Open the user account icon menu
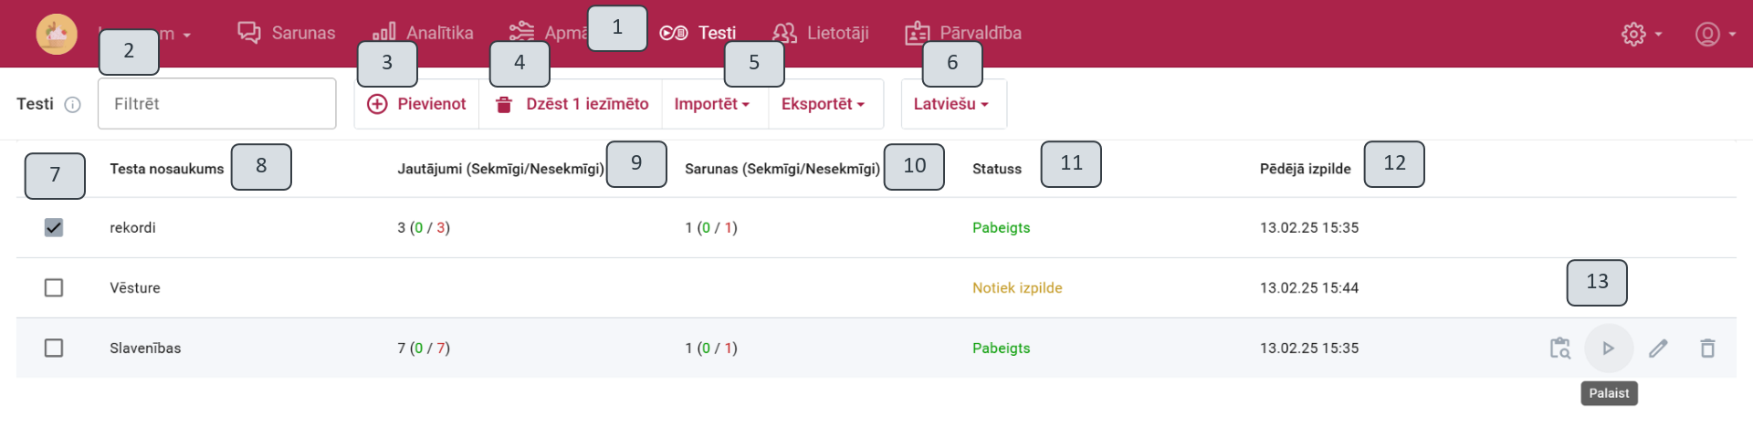This screenshot has width=1753, height=447. 1714,34
